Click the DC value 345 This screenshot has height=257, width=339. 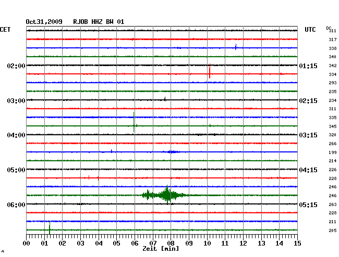tap(333, 126)
